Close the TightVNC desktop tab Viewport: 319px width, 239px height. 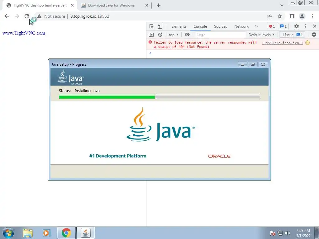pyautogui.click(x=72, y=6)
